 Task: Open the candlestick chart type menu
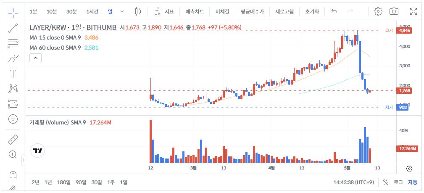[139, 11]
